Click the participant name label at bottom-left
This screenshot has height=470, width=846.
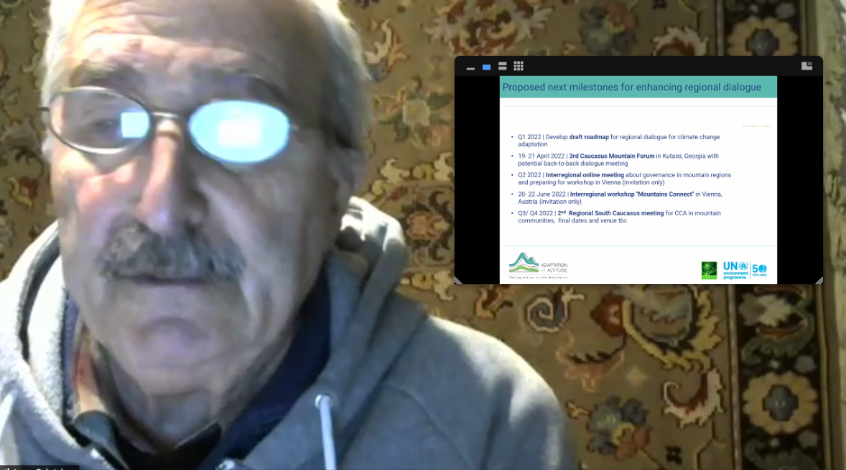tap(39, 467)
